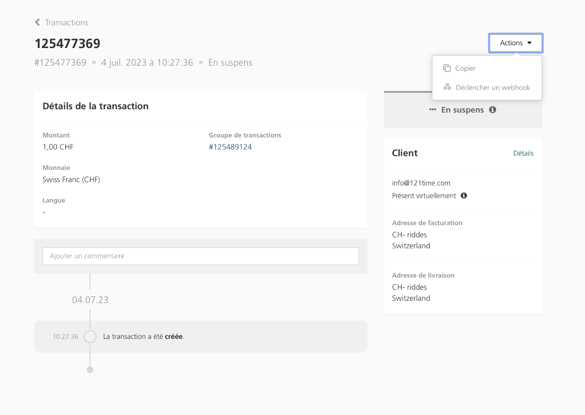The width and height of the screenshot is (585, 415).
Task: Focus the Ajouter un commentaire field
Action: click(201, 256)
